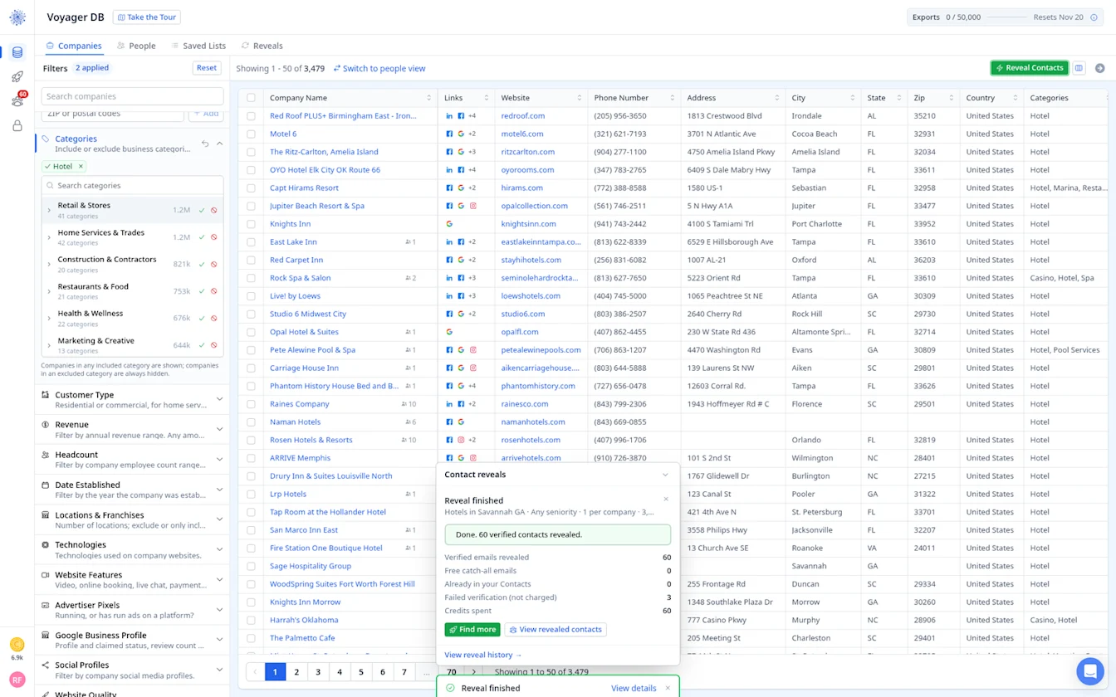Remove the Hotel category chip
Viewport: 1116px width, 697px height.
tap(81, 167)
